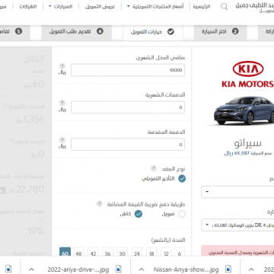Open the عروض التمويل link
Image resolution: width=274 pixels, height=274 pixels.
[x=100, y=7]
